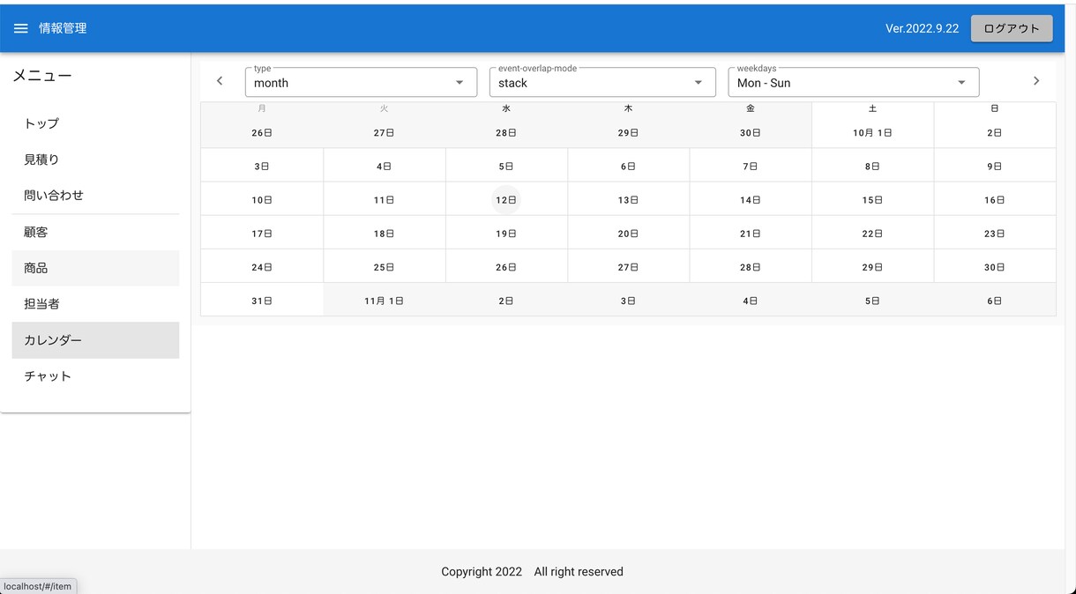1076x594 pixels.
Task: Click the 26日 date in the fifth week
Action: [506, 267]
